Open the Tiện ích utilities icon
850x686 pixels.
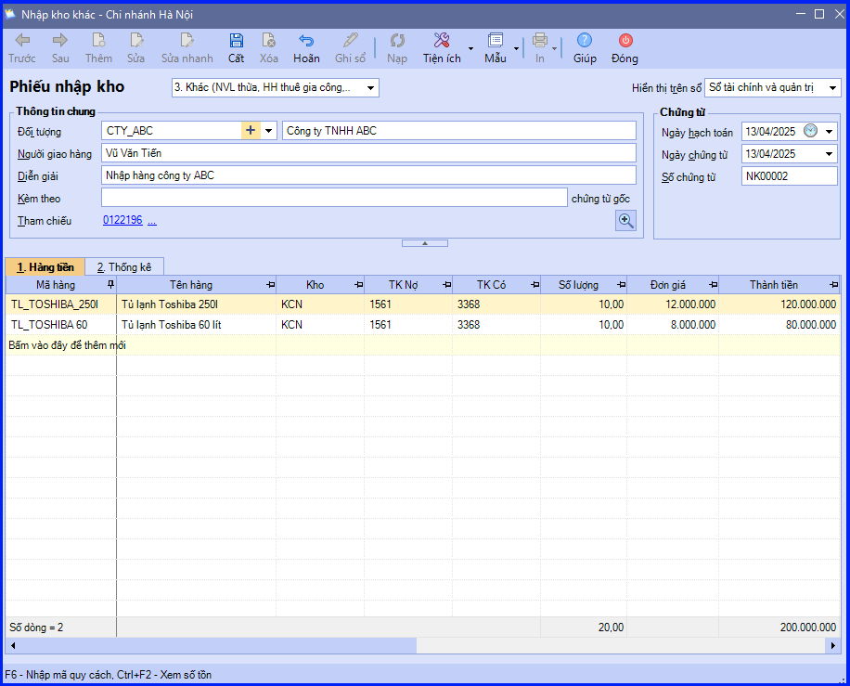click(442, 40)
